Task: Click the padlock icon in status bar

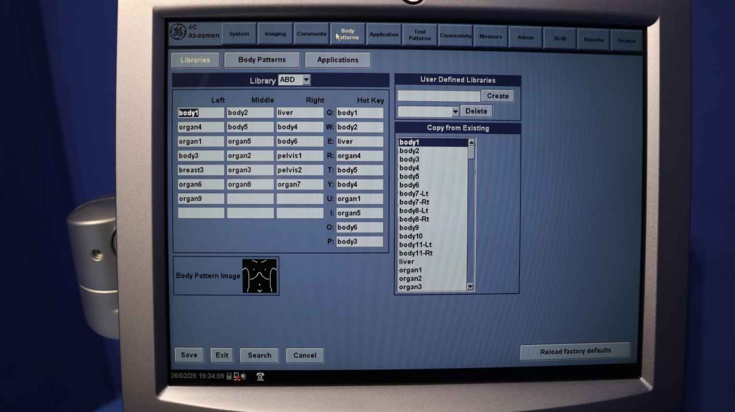Action: pyautogui.click(x=229, y=376)
